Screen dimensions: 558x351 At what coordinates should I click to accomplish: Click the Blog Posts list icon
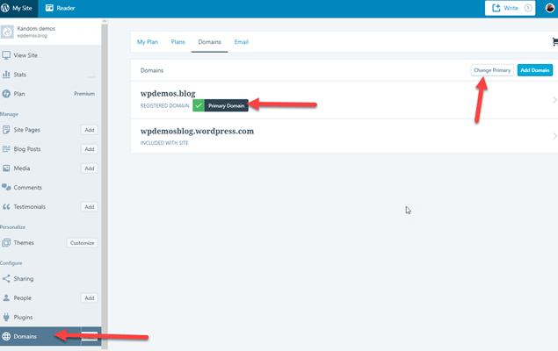tap(6, 149)
